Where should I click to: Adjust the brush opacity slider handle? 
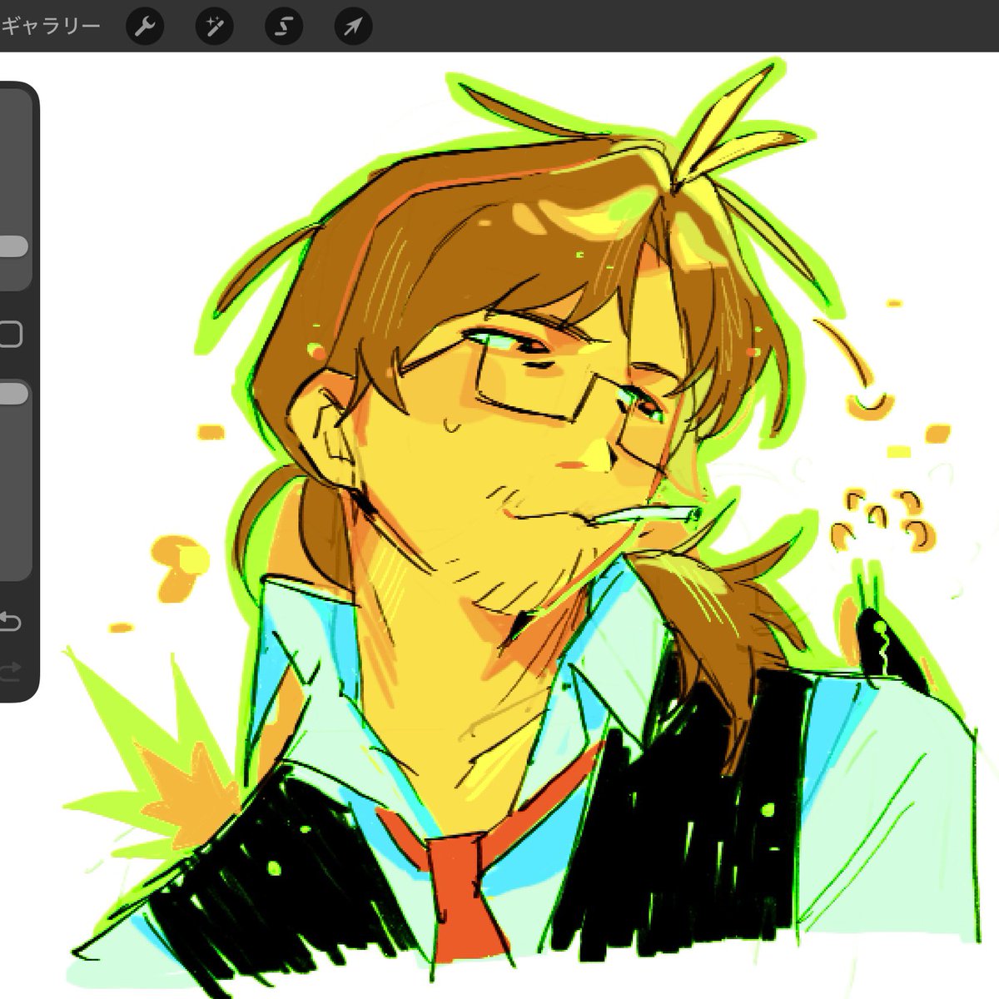click(13, 395)
